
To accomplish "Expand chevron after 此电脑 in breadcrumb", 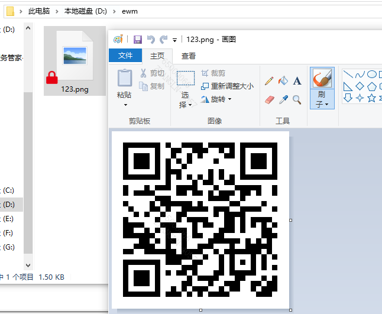I will [57, 11].
